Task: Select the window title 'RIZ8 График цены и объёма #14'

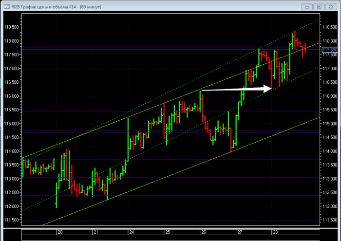Action: (x=43, y=7)
